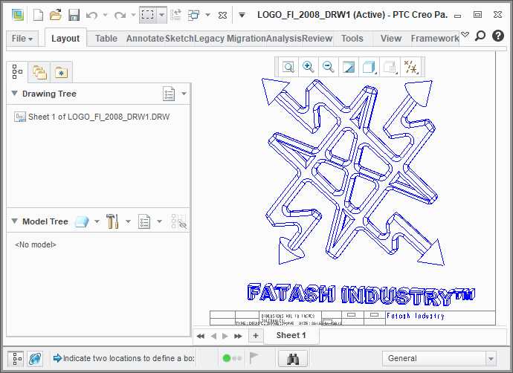
Task: Click the Find binoculars button
Action: tap(293, 359)
